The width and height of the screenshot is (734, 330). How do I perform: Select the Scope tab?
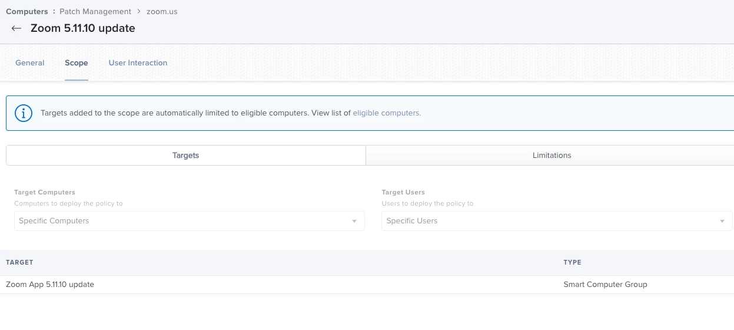77,62
